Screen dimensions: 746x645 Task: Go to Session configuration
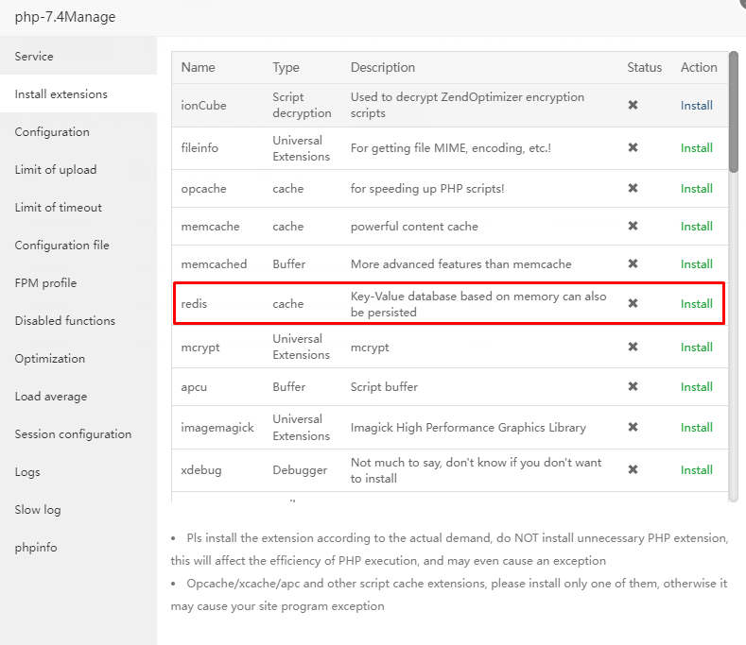(73, 434)
